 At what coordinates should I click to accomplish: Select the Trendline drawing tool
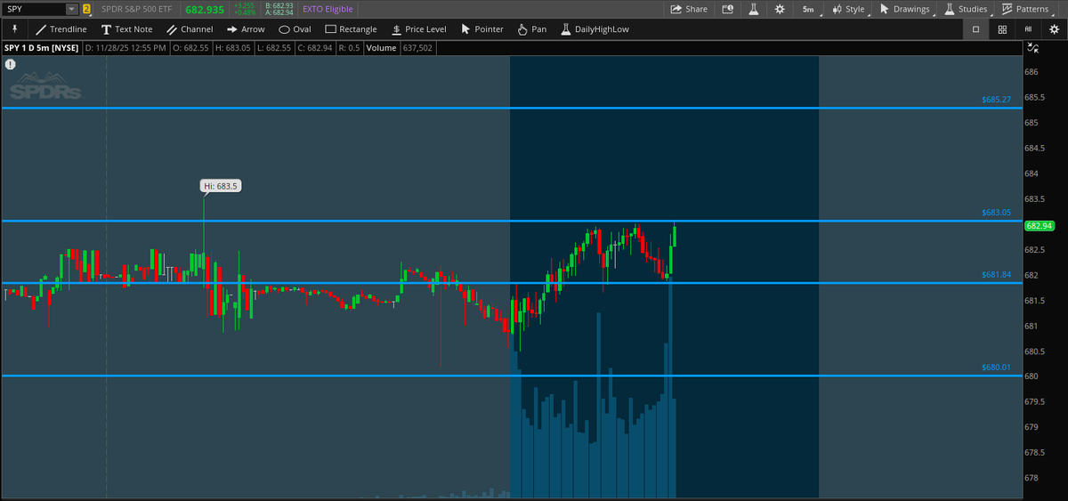coord(61,29)
